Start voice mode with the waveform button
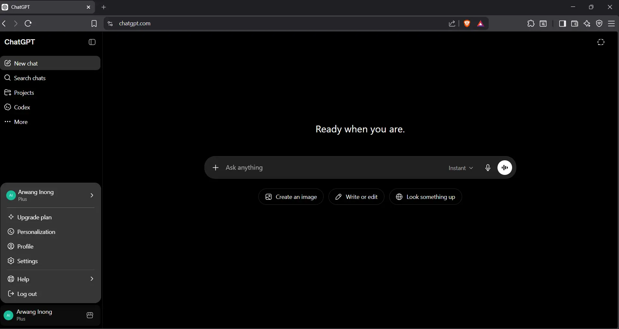Viewport: 619px width, 329px height. [505, 167]
